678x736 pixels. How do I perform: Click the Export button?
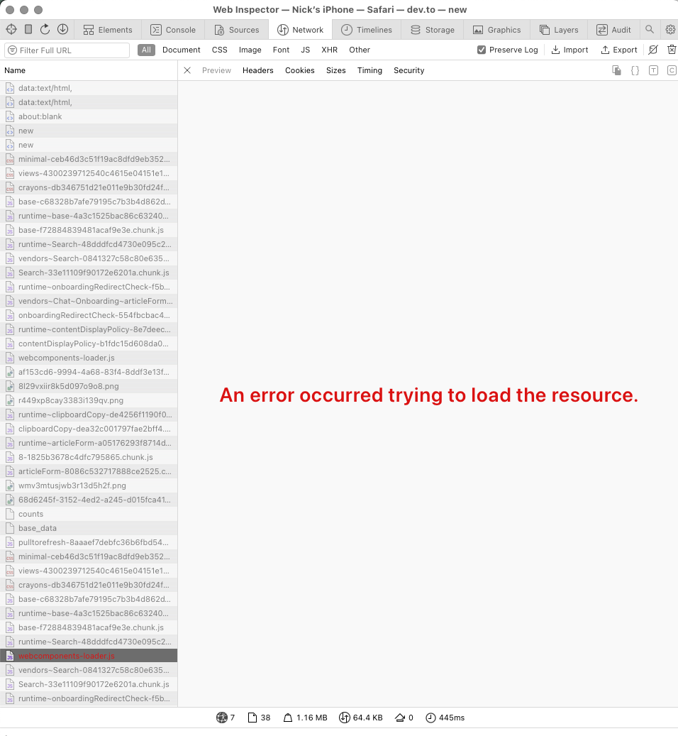click(x=619, y=50)
